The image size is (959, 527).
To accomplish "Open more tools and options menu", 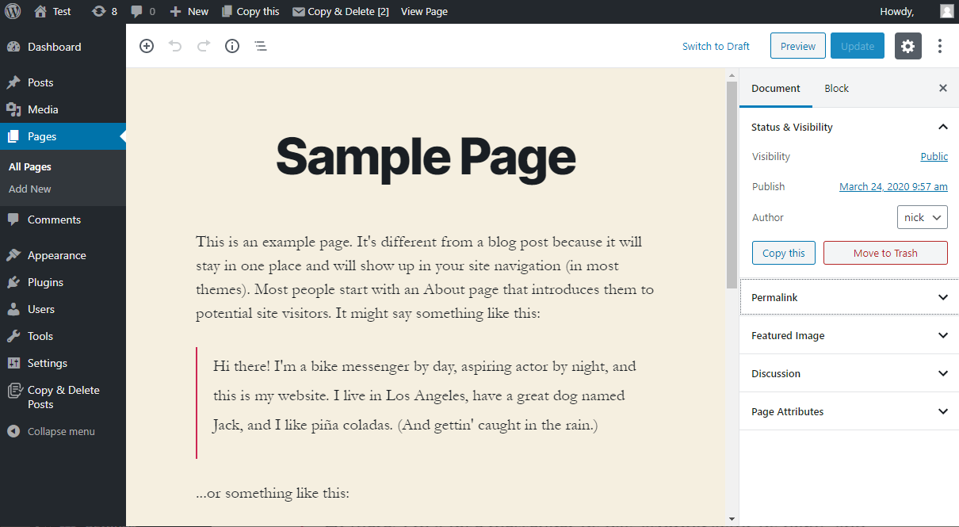I will tap(940, 46).
